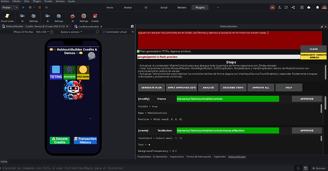328x171 pixels.
Task: Open the team chat comments icon
Action: tap(286, 7)
